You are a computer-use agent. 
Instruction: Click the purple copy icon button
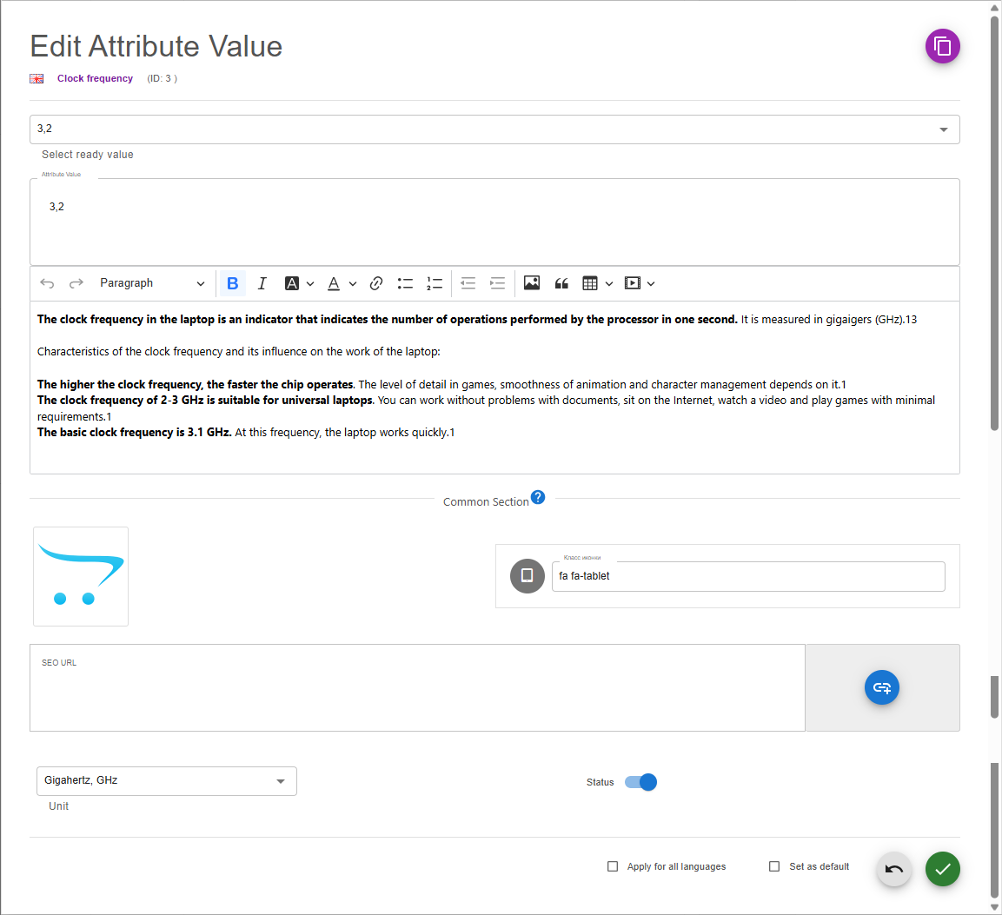click(942, 46)
